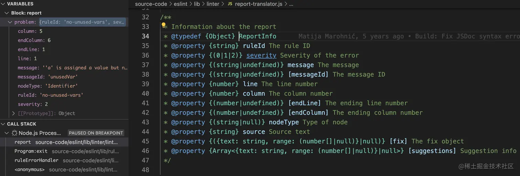
Task: Click line number 34 in gutter
Action: (145, 36)
